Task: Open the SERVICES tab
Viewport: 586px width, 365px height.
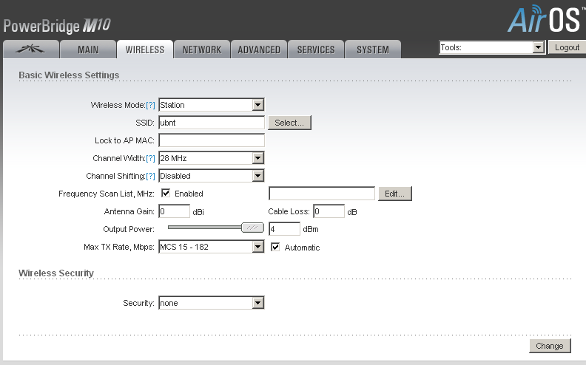Action: tap(316, 50)
